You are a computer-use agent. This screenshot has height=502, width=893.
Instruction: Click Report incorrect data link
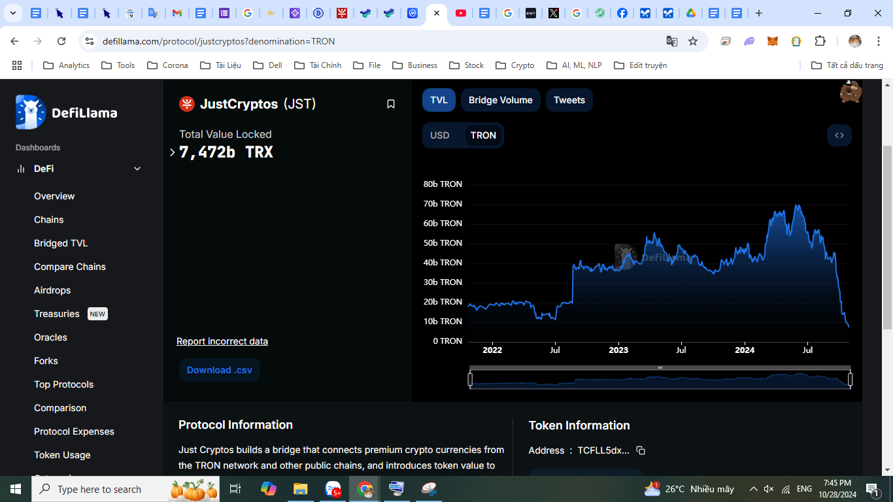(222, 341)
